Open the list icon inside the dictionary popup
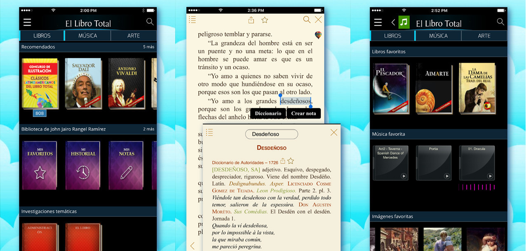 [x=209, y=133]
